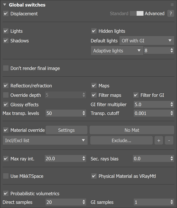Viewport: 177px width, 208px height.
Task: Click the rollout drag handle grip icon
Action: point(172,5)
